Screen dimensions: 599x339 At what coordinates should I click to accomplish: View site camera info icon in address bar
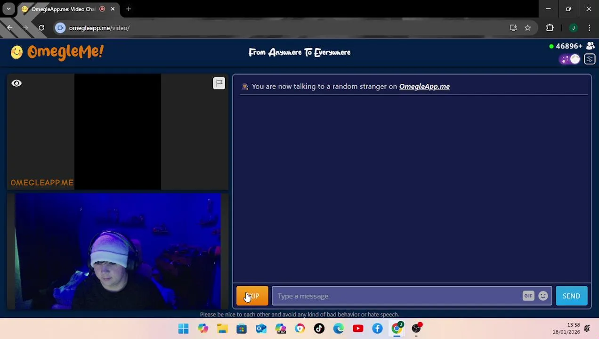(60, 28)
